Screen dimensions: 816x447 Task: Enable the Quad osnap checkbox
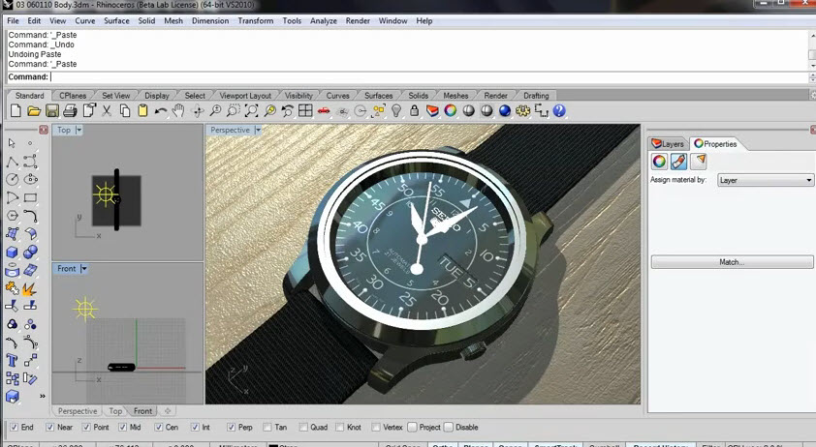tap(303, 428)
